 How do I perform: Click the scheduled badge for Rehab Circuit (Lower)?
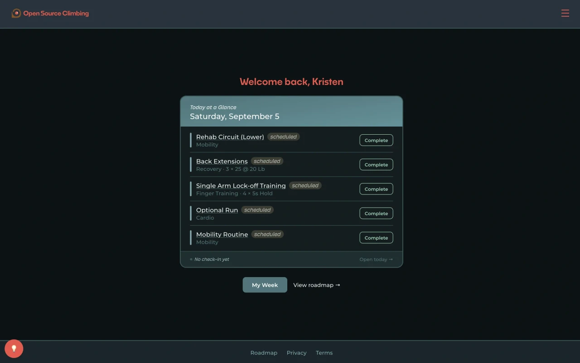[x=283, y=137]
